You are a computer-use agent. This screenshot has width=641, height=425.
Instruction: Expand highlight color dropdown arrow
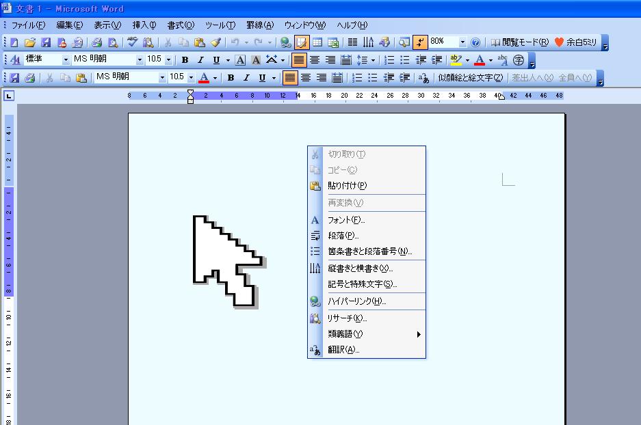pos(467,60)
